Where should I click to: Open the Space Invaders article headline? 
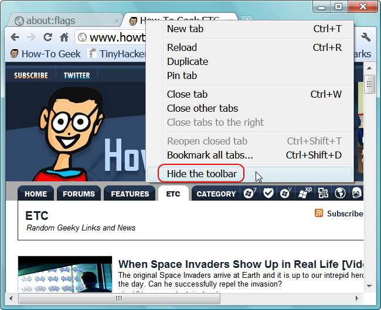click(x=241, y=264)
